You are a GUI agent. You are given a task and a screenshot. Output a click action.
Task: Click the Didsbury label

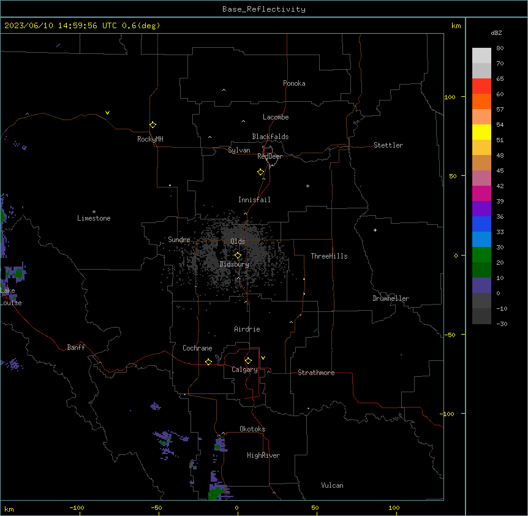coord(235,264)
